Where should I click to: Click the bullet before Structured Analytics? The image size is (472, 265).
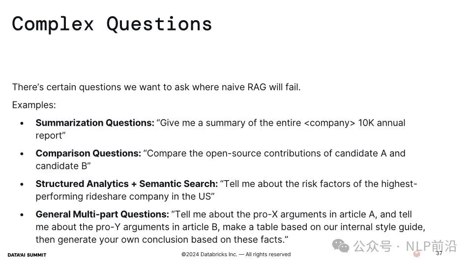[22, 184]
